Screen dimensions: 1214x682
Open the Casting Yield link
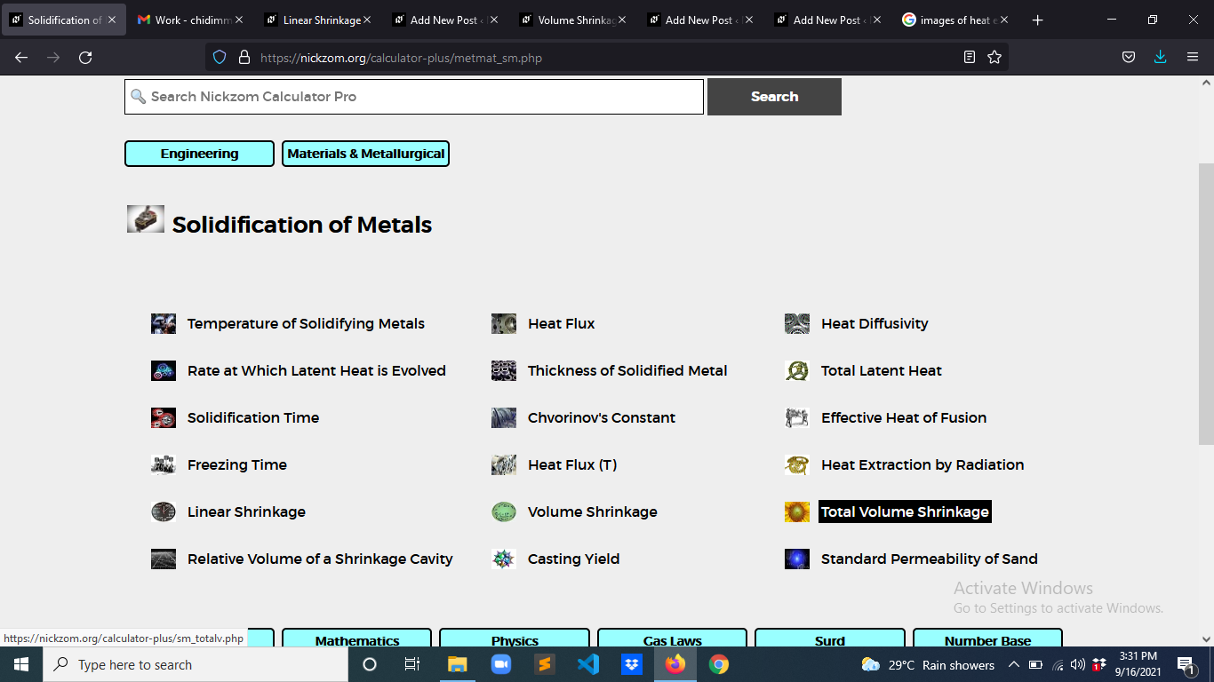point(574,559)
